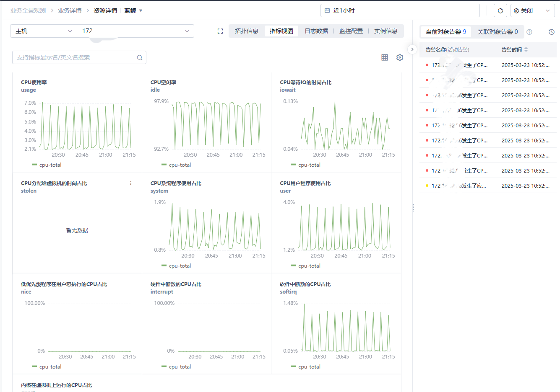Click the CPU用户程序使用占比 chart title
The width and height of the screenshot is (560, 392).
click(x=305, y=183)
